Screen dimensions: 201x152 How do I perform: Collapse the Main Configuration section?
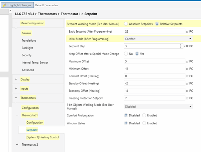click(x=16, y=23)
